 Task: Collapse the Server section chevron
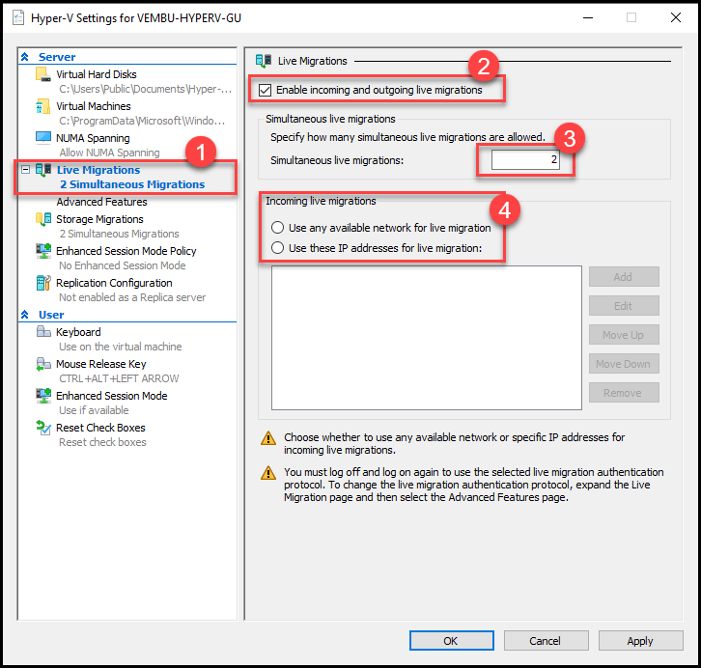click(x=25, y=57)
